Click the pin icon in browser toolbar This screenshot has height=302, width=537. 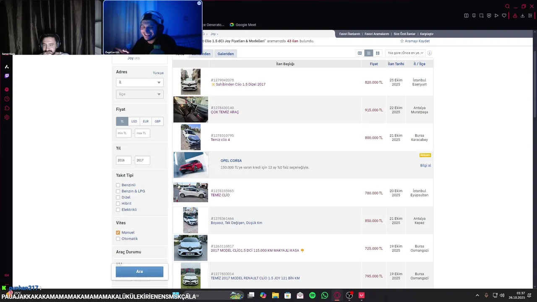pos(474,16)
